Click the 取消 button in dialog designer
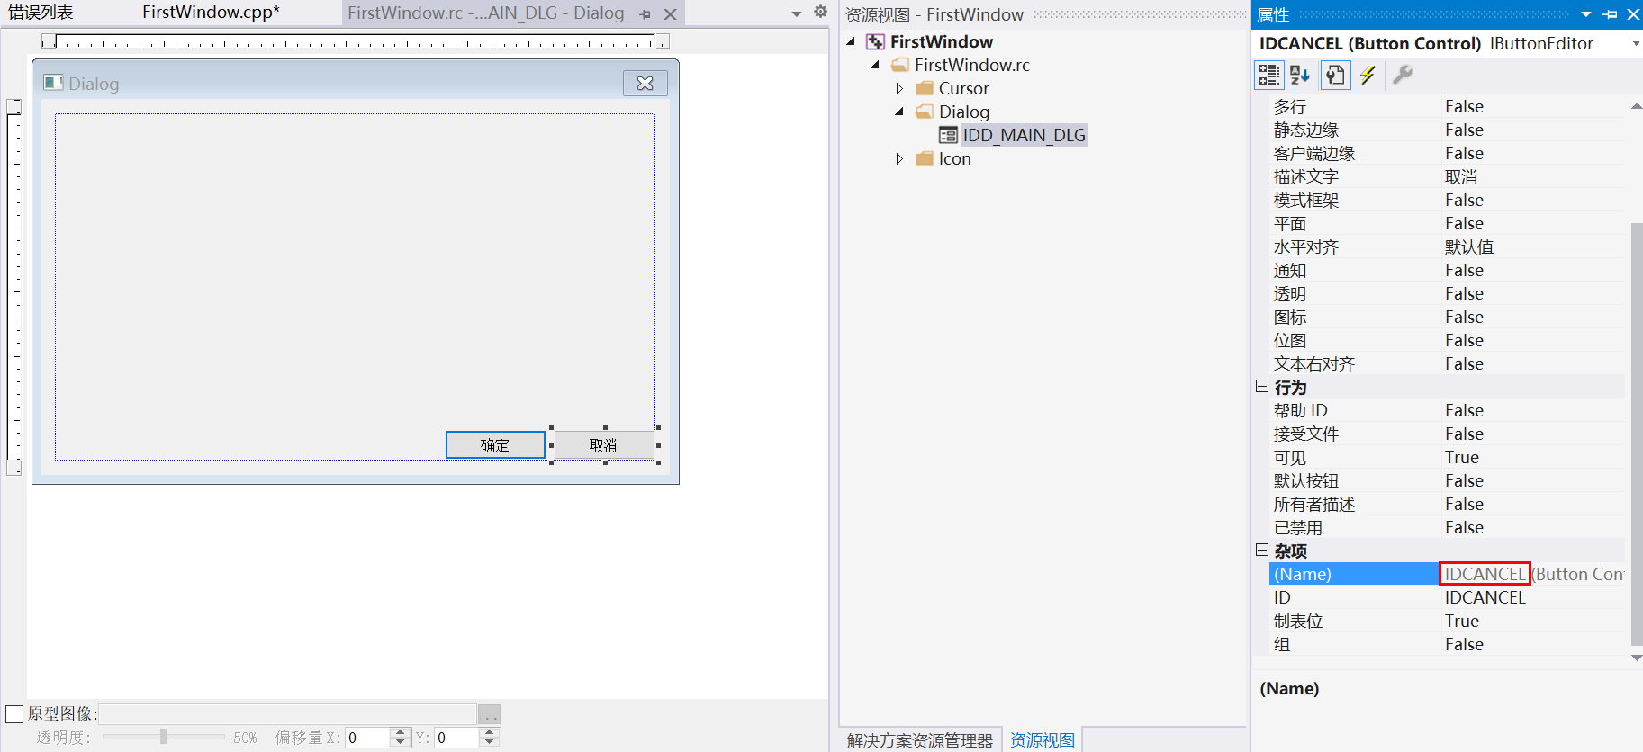1643x752 pixels. (604, 445)
